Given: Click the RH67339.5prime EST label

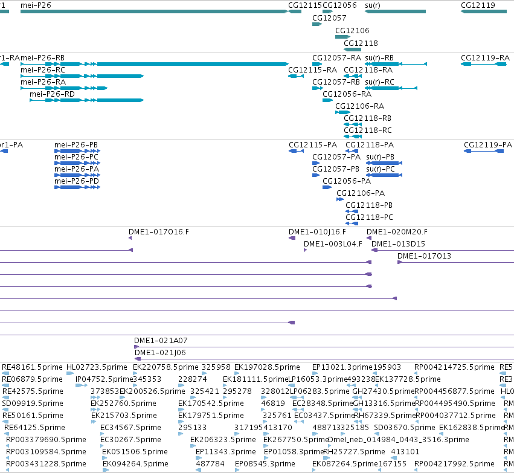Looking at the screenshot, I should pyautogui.click(x=385, y=415).
